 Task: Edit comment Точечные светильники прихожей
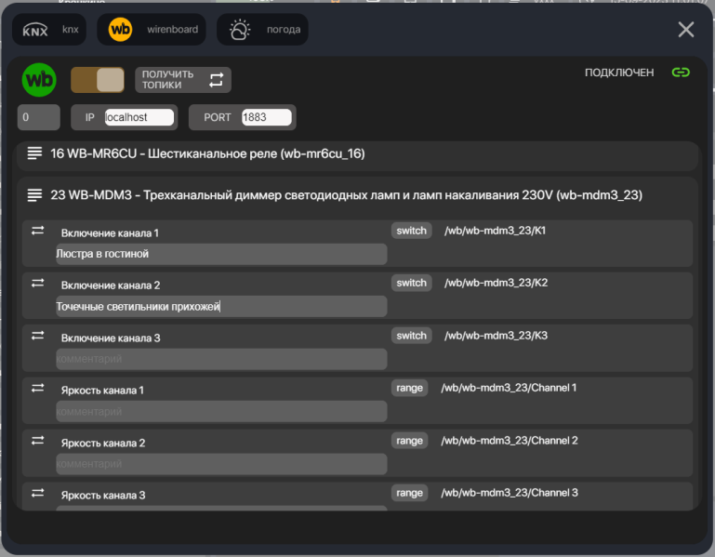pos(221,307)
